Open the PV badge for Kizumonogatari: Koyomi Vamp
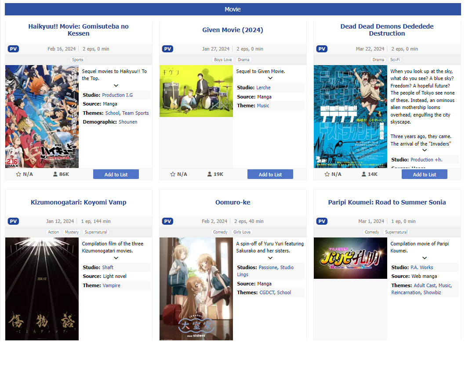Screen dimensions: 465x365 (13, 221)
